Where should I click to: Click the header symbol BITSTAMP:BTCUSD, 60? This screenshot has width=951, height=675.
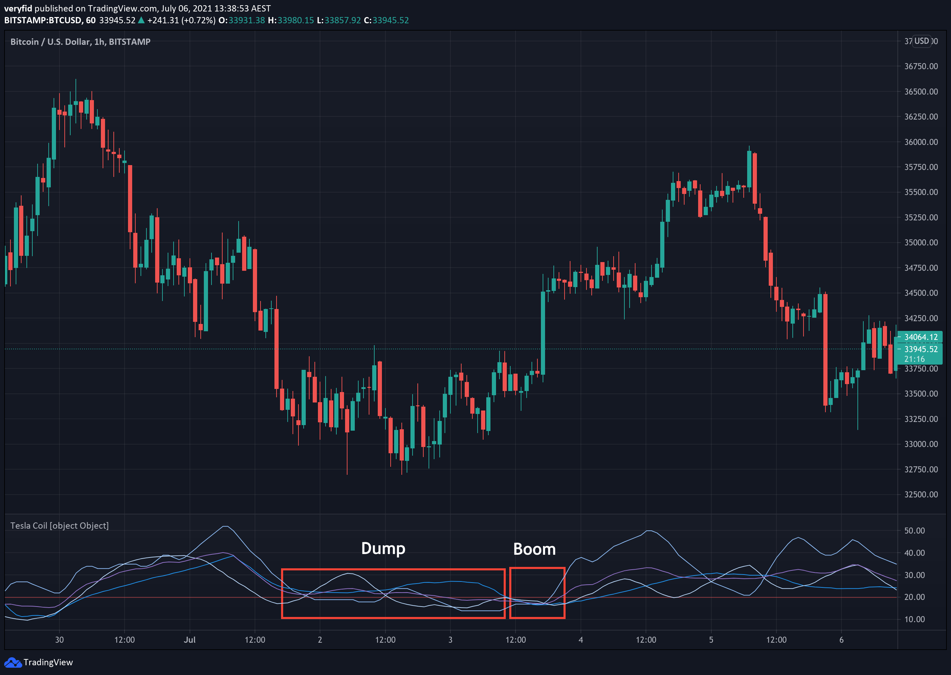click(50, 21)
